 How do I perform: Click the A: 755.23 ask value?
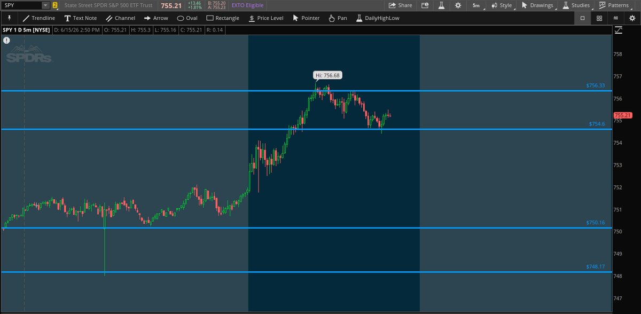217,7
